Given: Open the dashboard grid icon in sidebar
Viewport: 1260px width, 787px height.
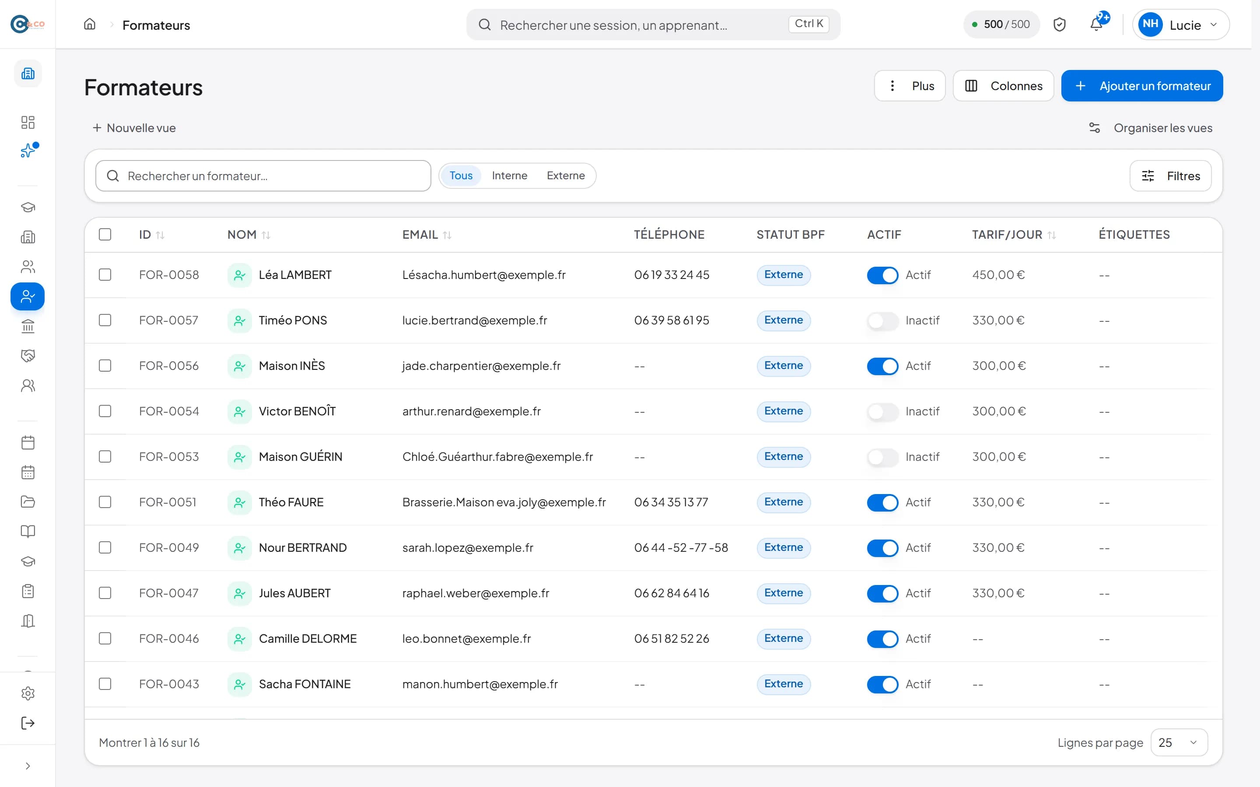Looking at the screenshot, I should [28, 122].
